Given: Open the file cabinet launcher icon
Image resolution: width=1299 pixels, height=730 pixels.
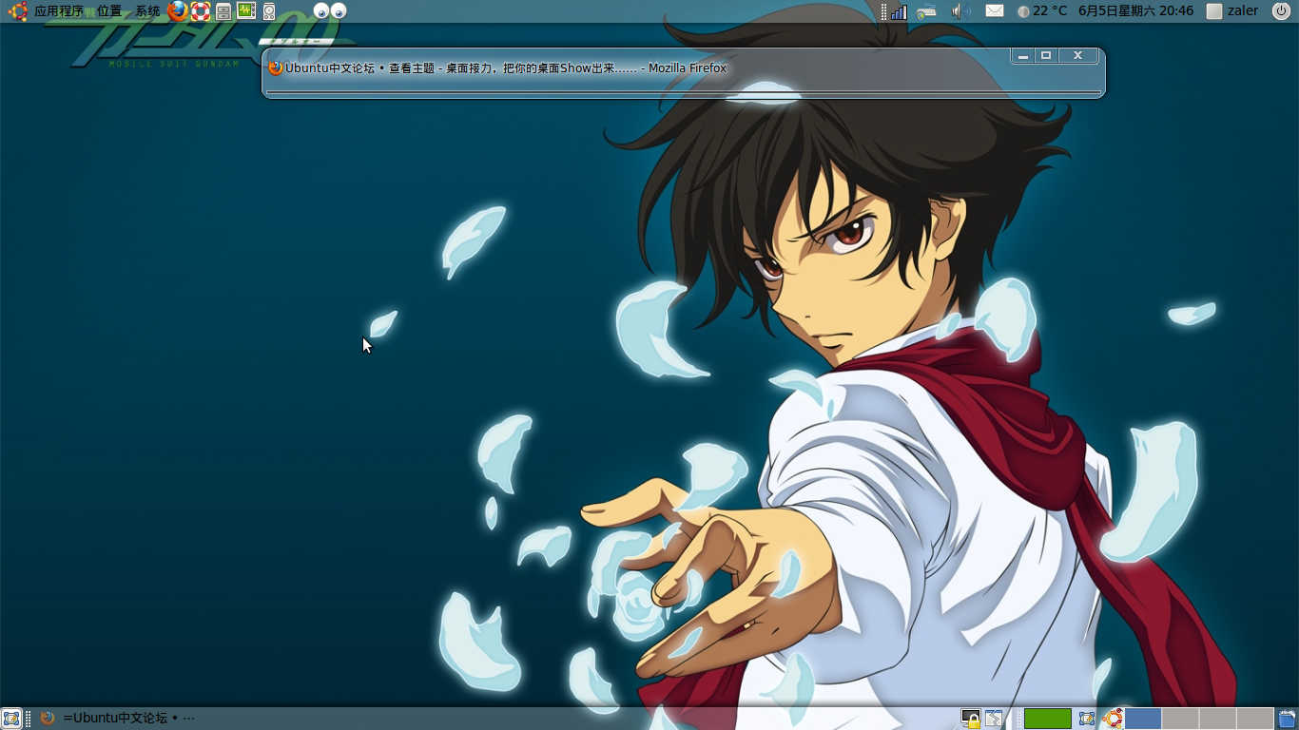Looking at the screenshot, I should point(223,11).
